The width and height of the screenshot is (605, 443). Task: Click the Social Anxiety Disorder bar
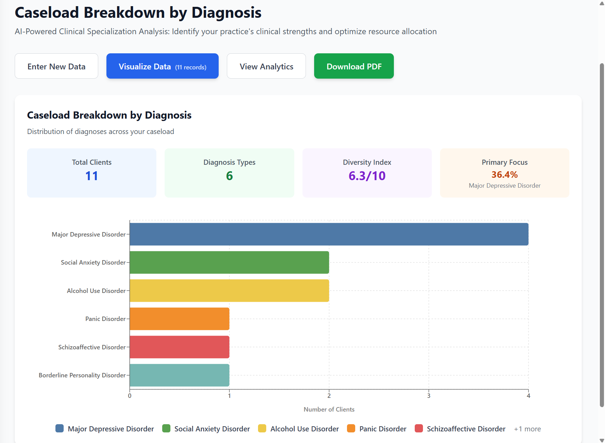coord(229,263)
